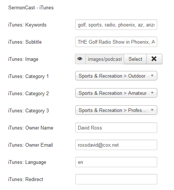This screenshot has height=190, width=174.
Task: Click the empty iTunes Redirect field
Action: click(116, 179)
